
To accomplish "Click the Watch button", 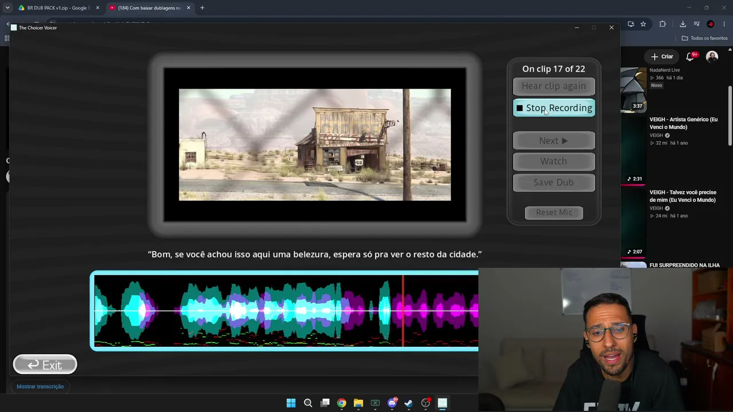I will pyautogui.click(x=554, y=161).
